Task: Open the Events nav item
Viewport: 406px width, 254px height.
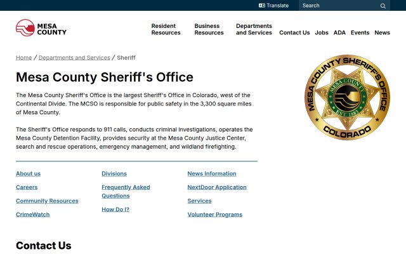Action: [360, 32]
